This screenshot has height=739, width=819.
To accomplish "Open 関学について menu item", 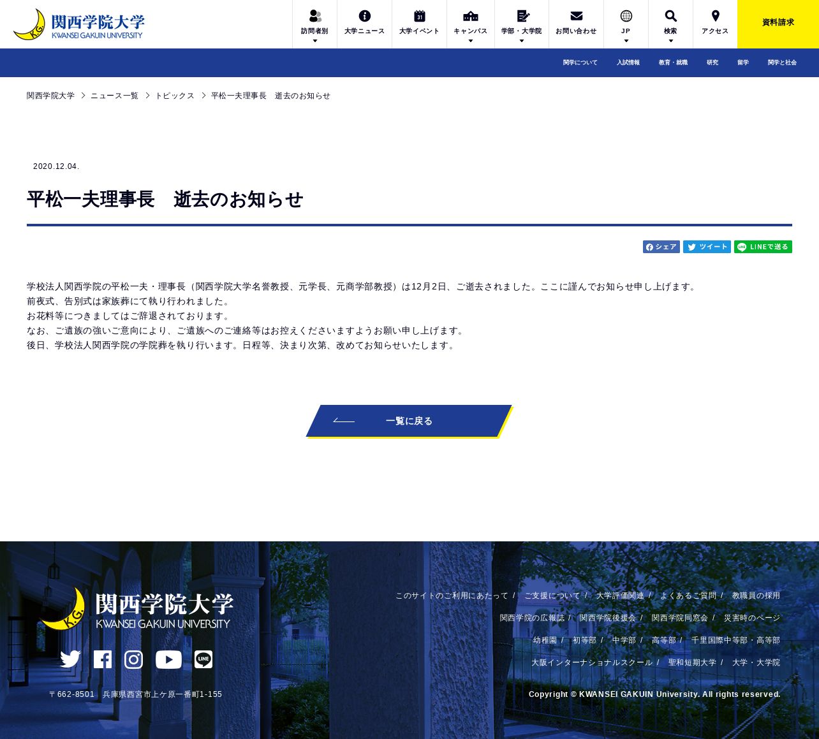I will coord(580,62).
